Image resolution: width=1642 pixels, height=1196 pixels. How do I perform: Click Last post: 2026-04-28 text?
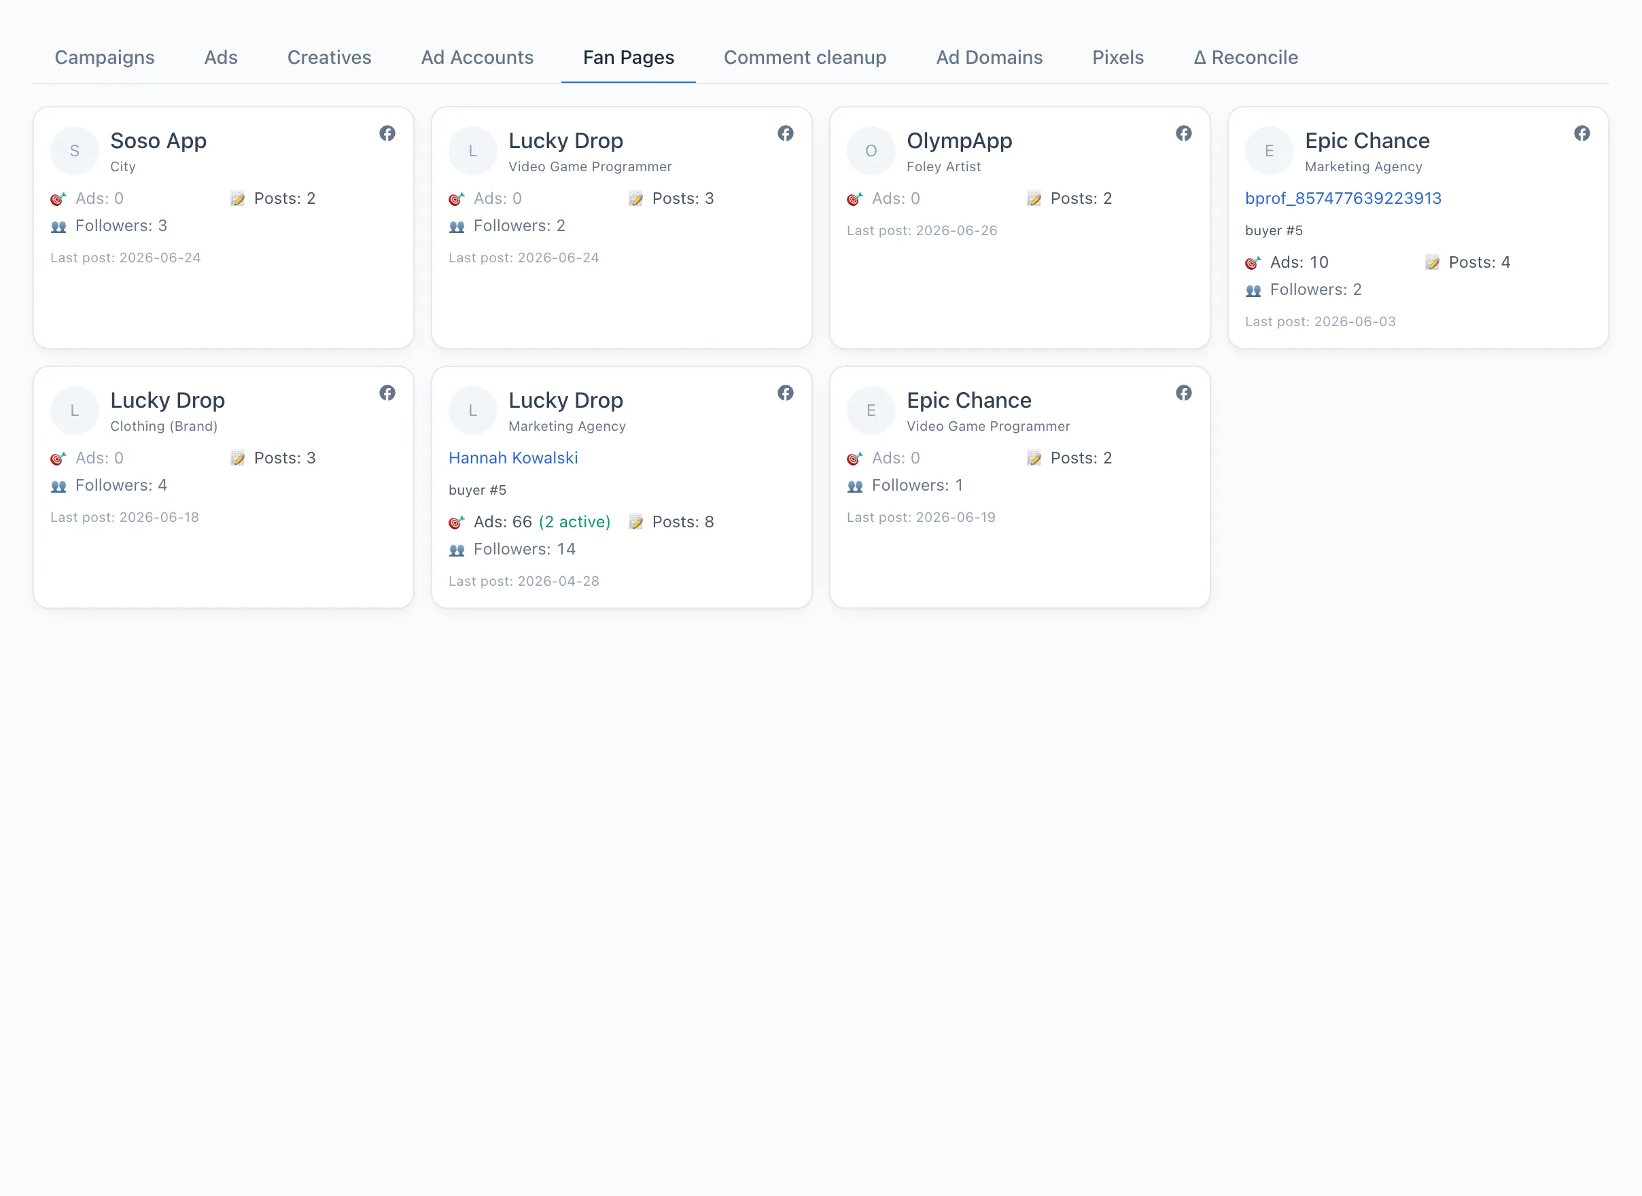click(x=523, y=581)
